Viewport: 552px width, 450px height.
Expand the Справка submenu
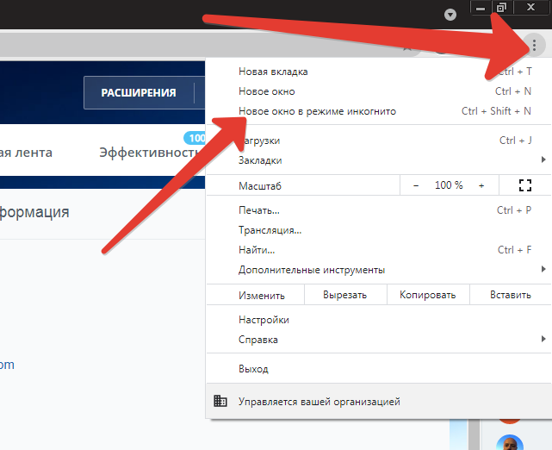pyautogui.click(x=543, y=340)
